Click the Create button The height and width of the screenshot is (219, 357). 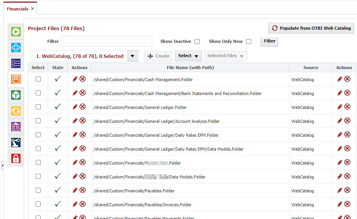[x=158, y=56]
